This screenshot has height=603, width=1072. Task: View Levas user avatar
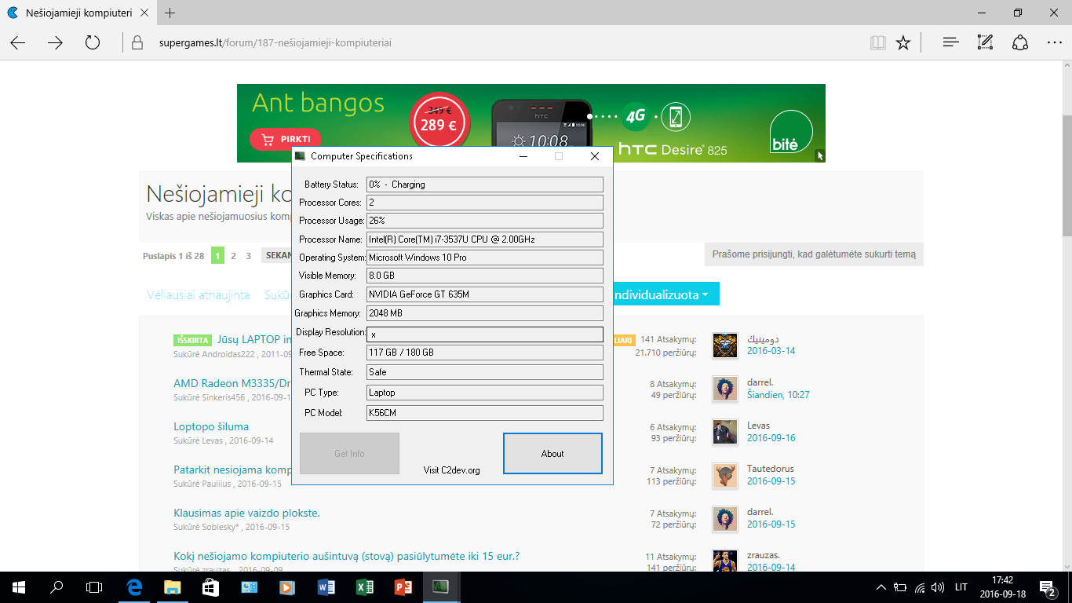pyautogui.click(x=725, y=432)
